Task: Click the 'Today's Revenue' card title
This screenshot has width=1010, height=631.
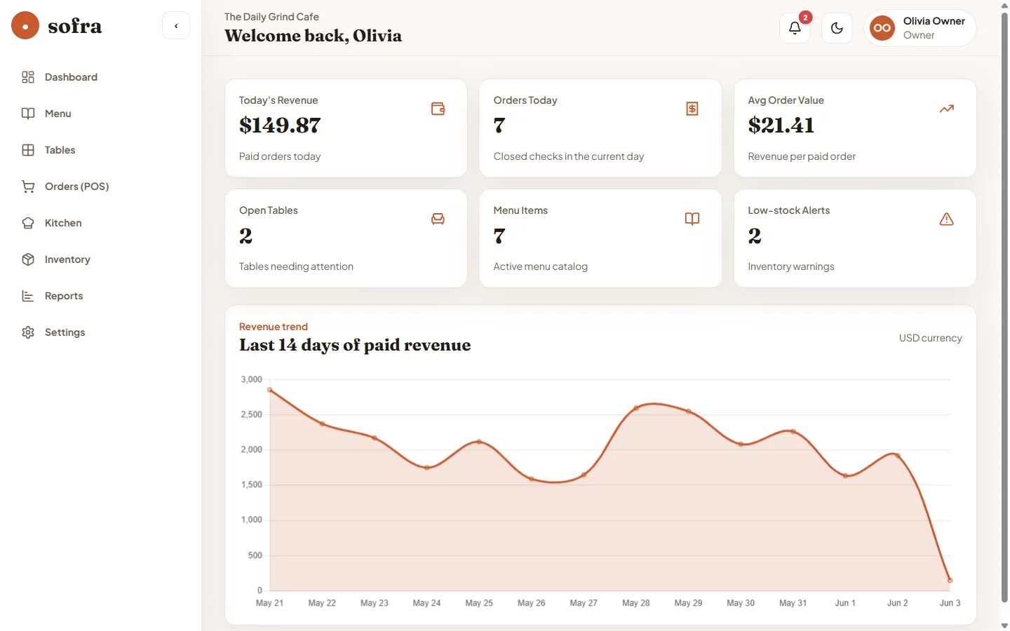Action: coord(278,100)
